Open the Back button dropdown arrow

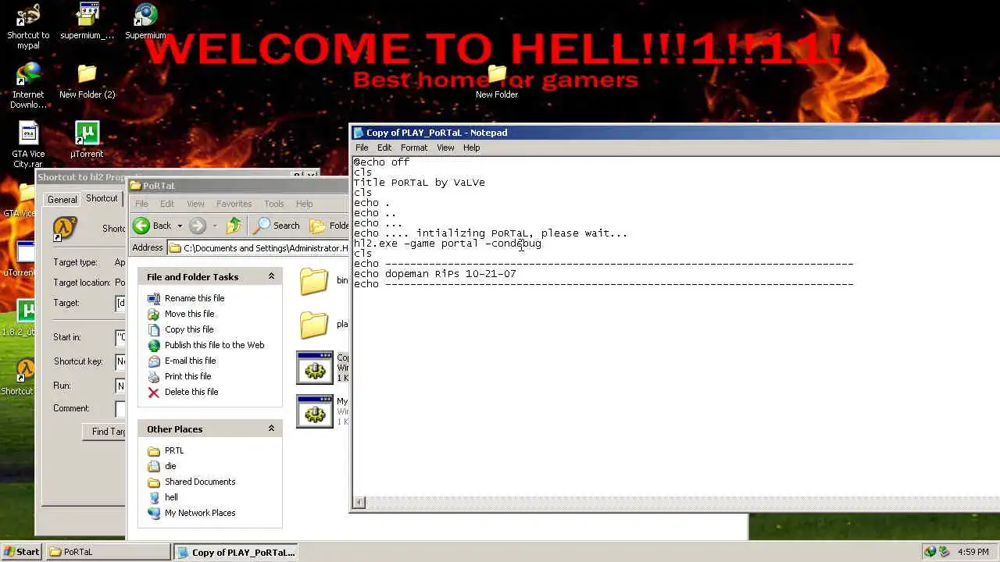[180, 226]
